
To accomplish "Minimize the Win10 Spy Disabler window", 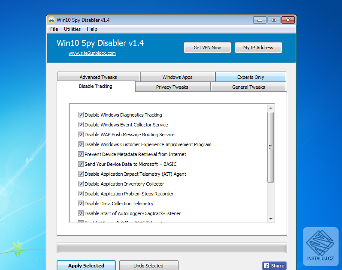I will (x=260, y=20).
